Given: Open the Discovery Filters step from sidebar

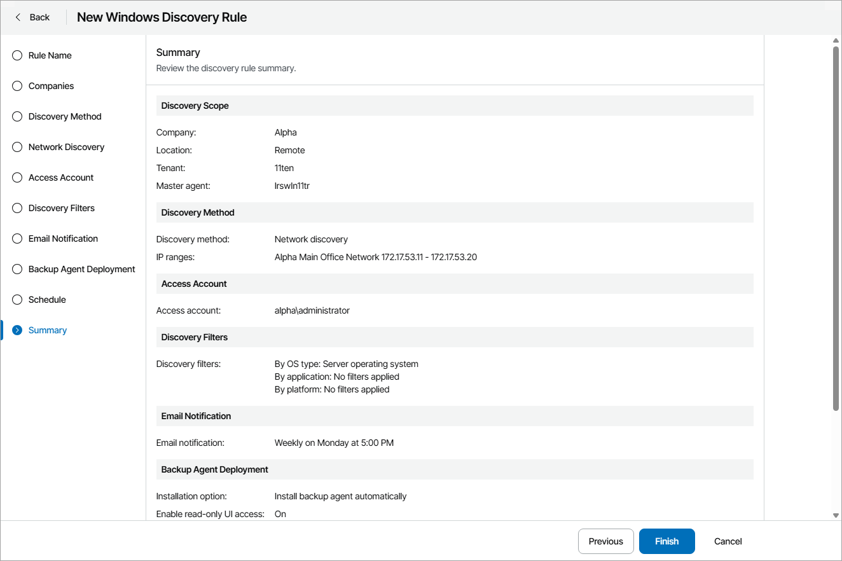Looking at the screenshot, I should point(61,208).
